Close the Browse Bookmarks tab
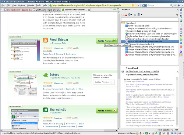 pyautogui.click(x=89, y=10)
